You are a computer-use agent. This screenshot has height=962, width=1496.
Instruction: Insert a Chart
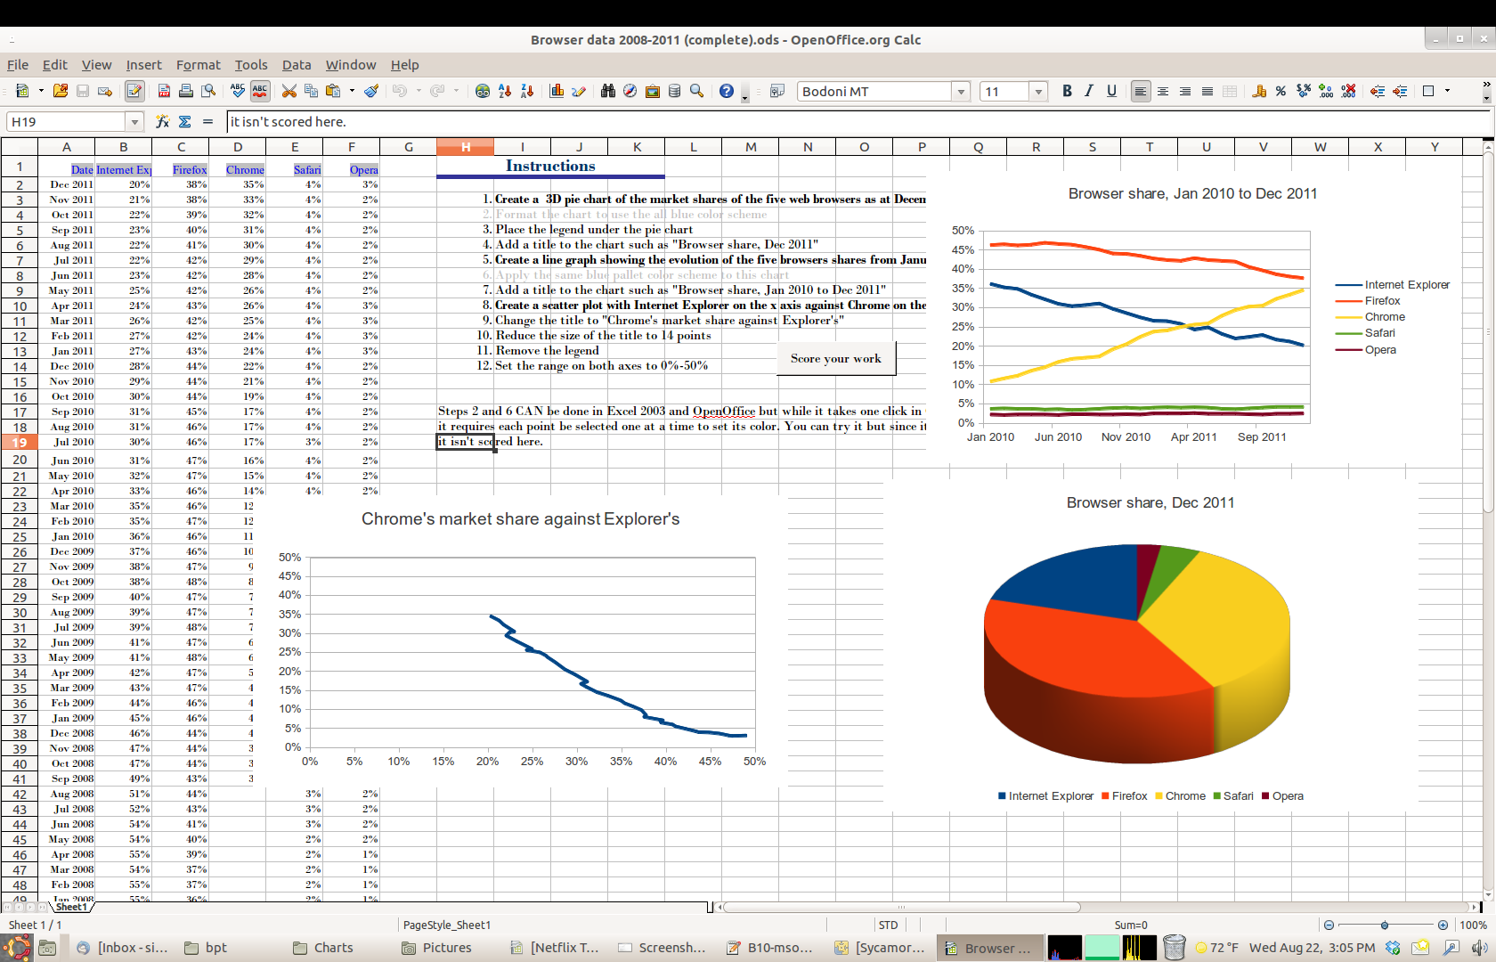[x=557, y=91]
